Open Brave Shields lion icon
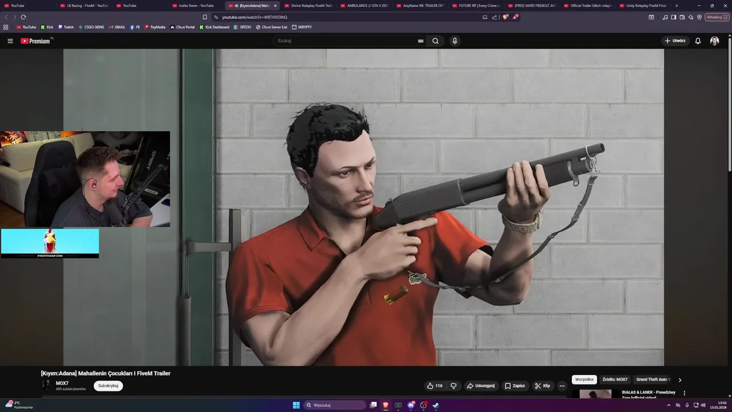732x412 pixels. pyautogui.click(x=505, y=17)
